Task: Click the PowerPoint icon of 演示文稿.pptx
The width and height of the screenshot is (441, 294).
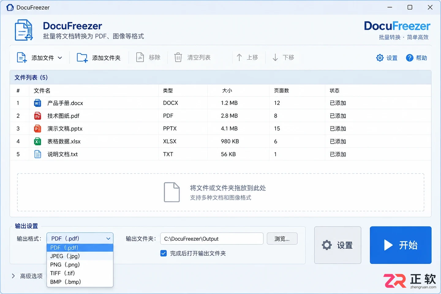Action: click(37, 129)
